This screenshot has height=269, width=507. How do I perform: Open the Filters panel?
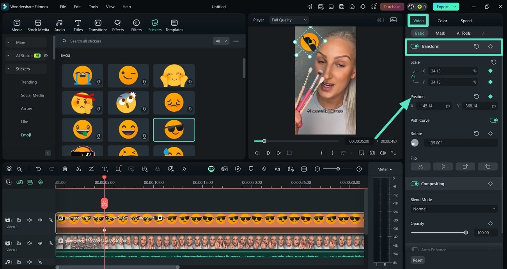(136, 25)
